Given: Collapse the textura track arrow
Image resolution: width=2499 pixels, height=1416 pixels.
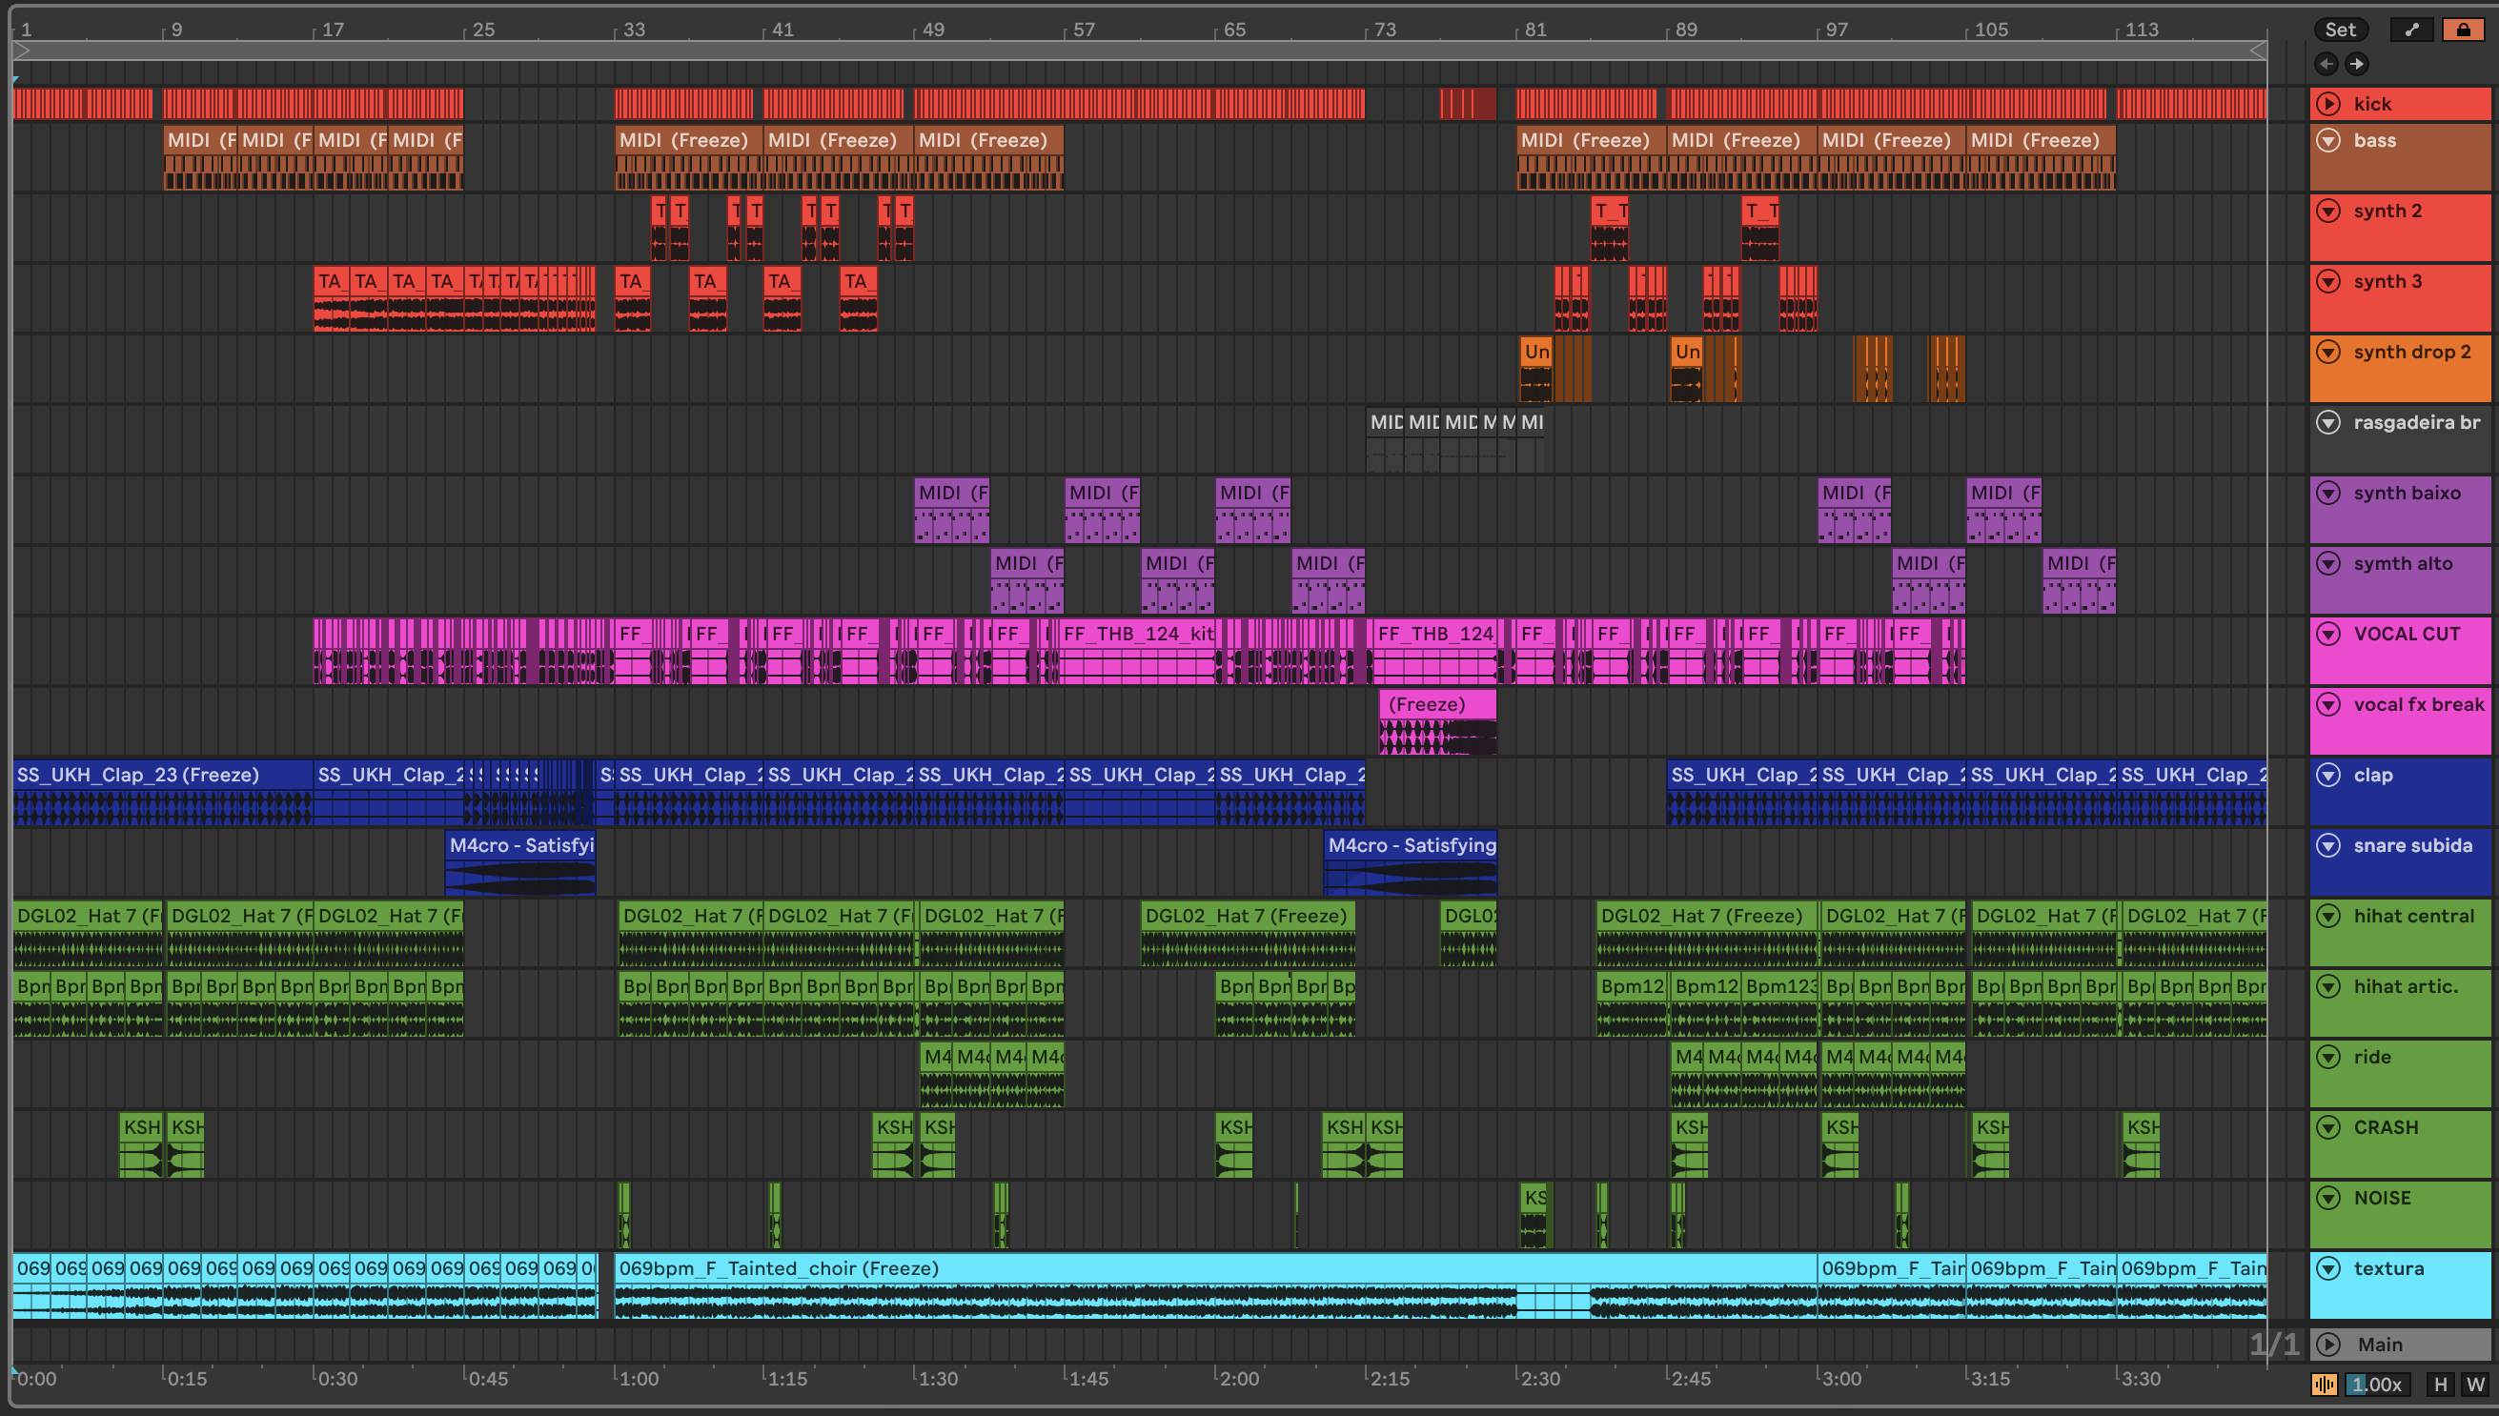Looking at the screenshot, I should (2327, 1268).
